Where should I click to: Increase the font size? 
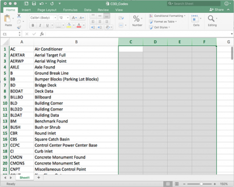pyautogui.click(x=74, y=18)
